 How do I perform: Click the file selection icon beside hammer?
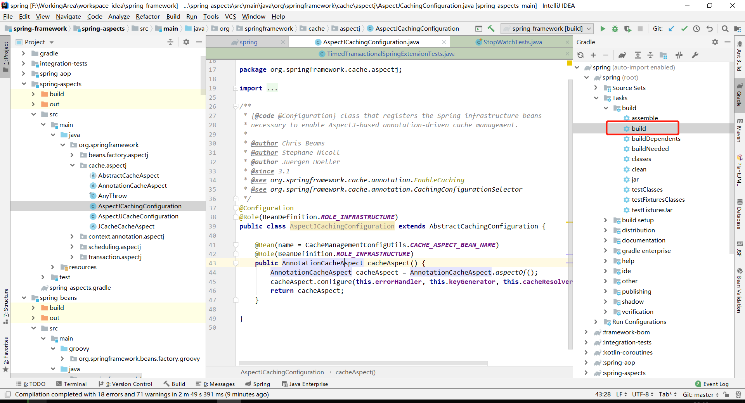click(479, 29)
